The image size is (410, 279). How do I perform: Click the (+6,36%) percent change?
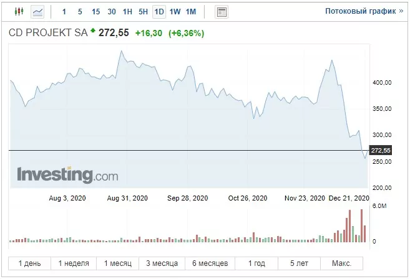[x=186, y=33]
